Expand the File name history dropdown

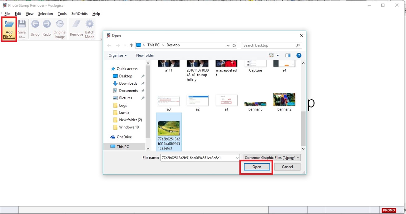[x=237, y=158]
